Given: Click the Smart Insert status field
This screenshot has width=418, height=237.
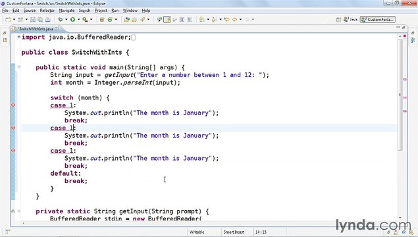Looking at the screenshot, I should tap(234, 232).
